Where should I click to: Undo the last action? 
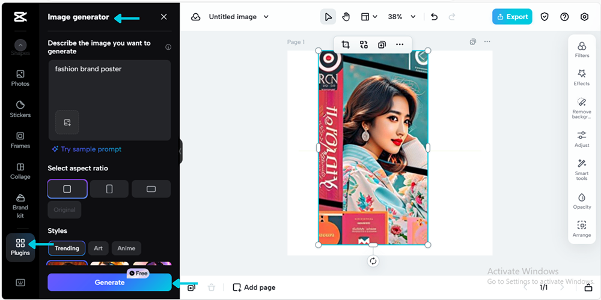click(x=434, y=17)
